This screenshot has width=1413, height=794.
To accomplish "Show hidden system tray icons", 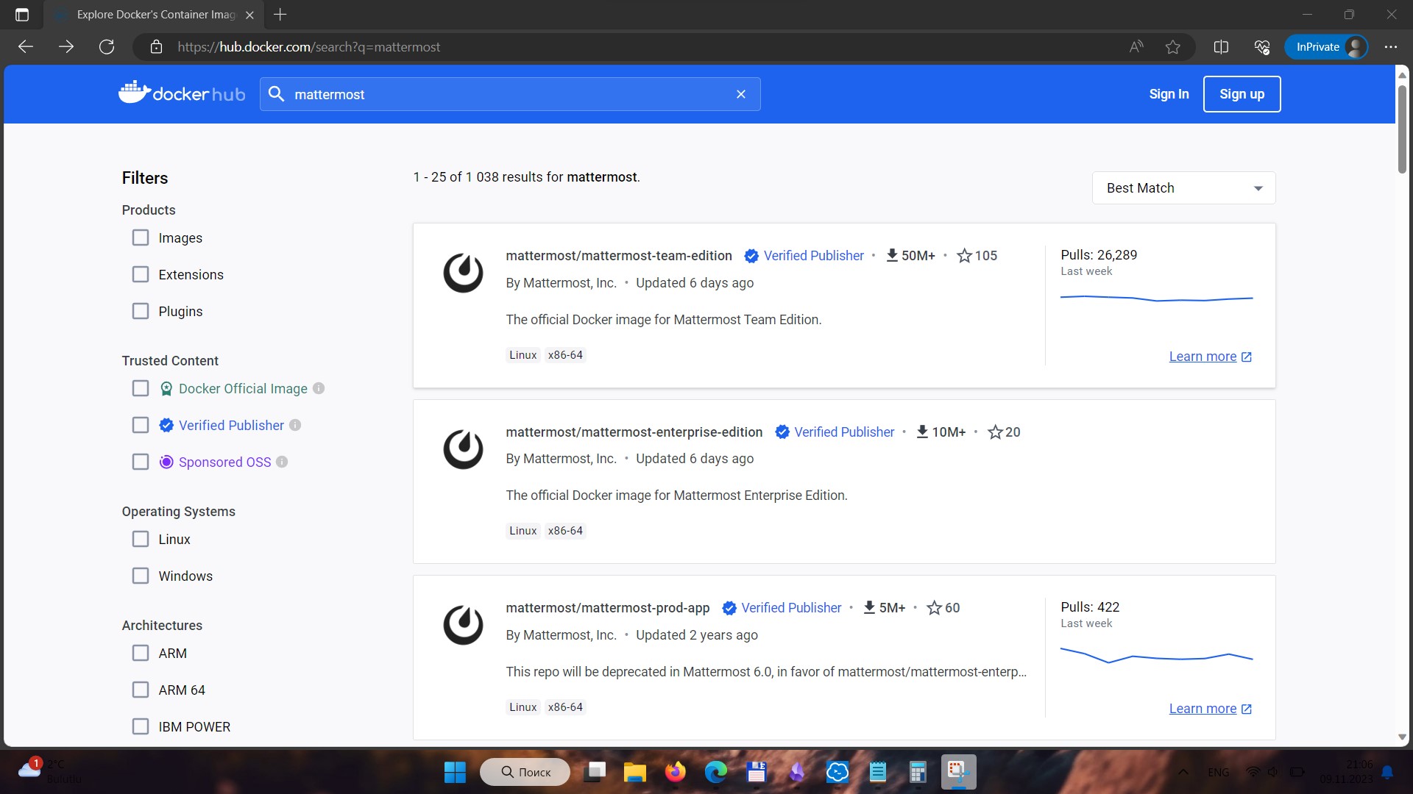I will 1183,772.
